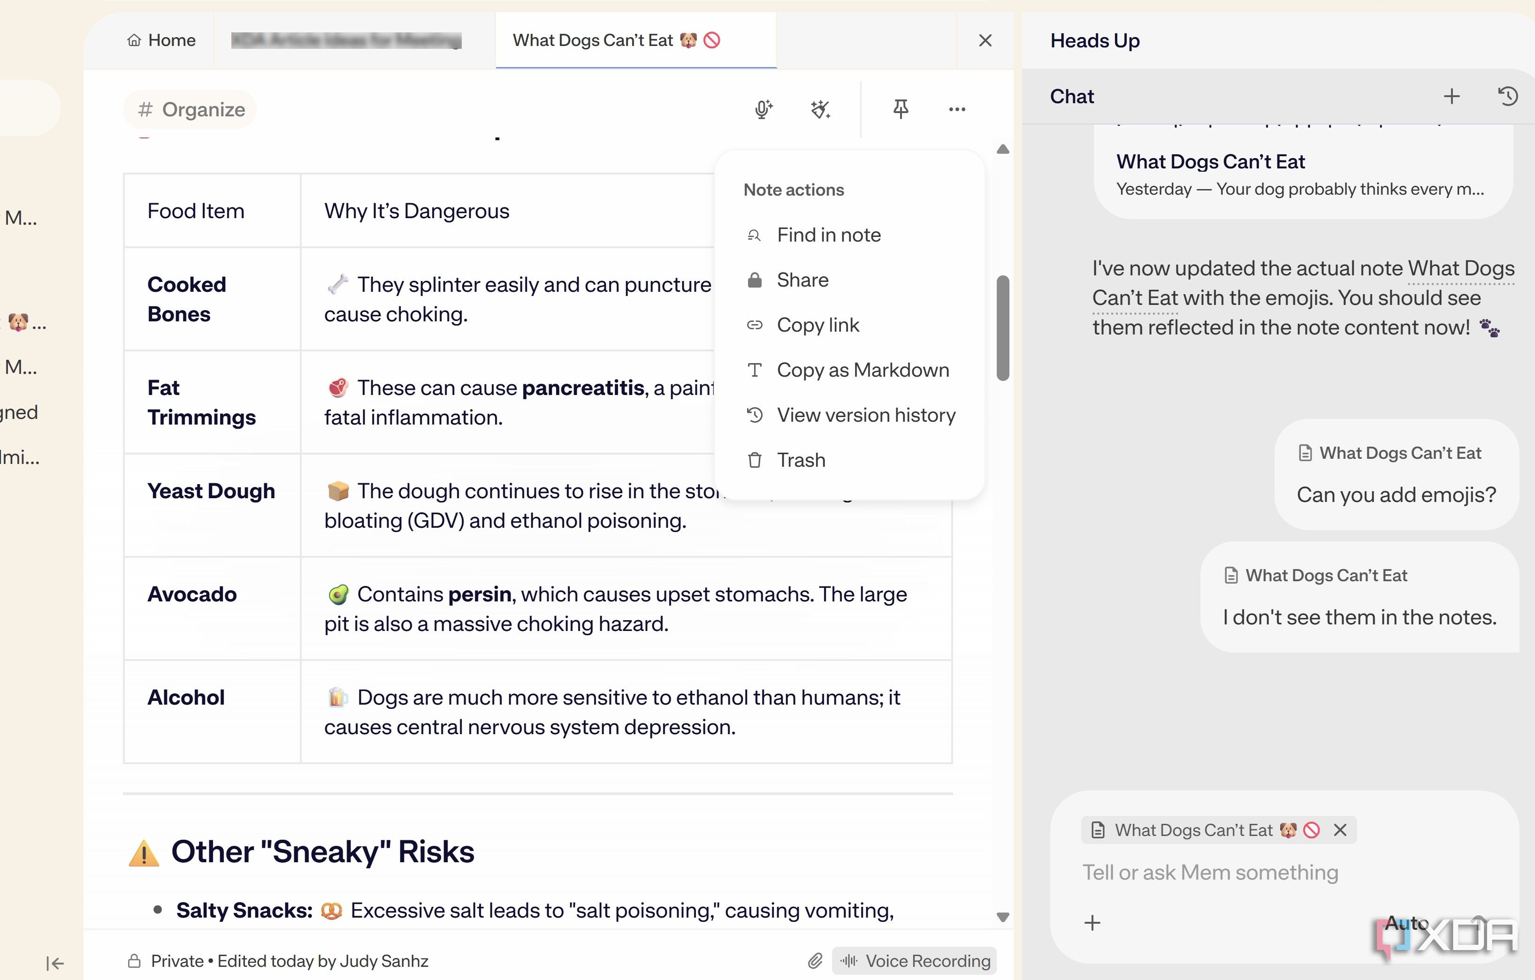Open chat history clock icon
Screen dimensions: 1535x980
click(1508, 96)
